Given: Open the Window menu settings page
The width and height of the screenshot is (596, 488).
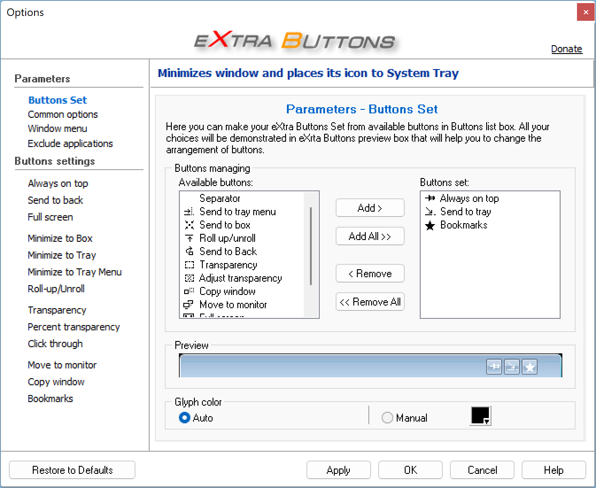Looking at the screenshot, I should pyautogui.click(x=58, y=128).
